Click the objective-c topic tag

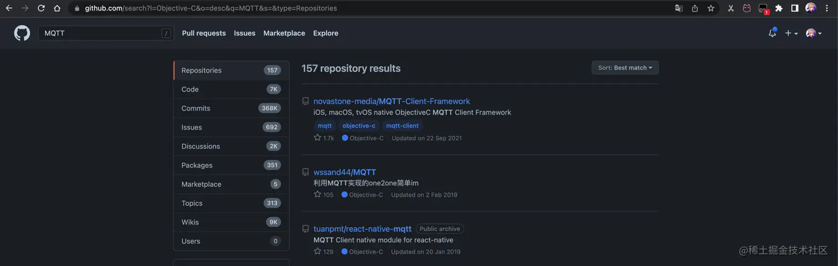tap(359, 126)
